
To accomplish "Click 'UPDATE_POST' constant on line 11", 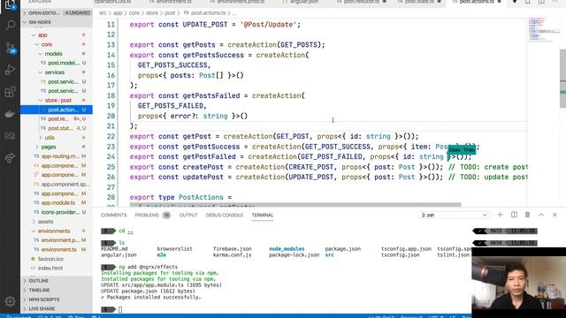I will point(205,25).
